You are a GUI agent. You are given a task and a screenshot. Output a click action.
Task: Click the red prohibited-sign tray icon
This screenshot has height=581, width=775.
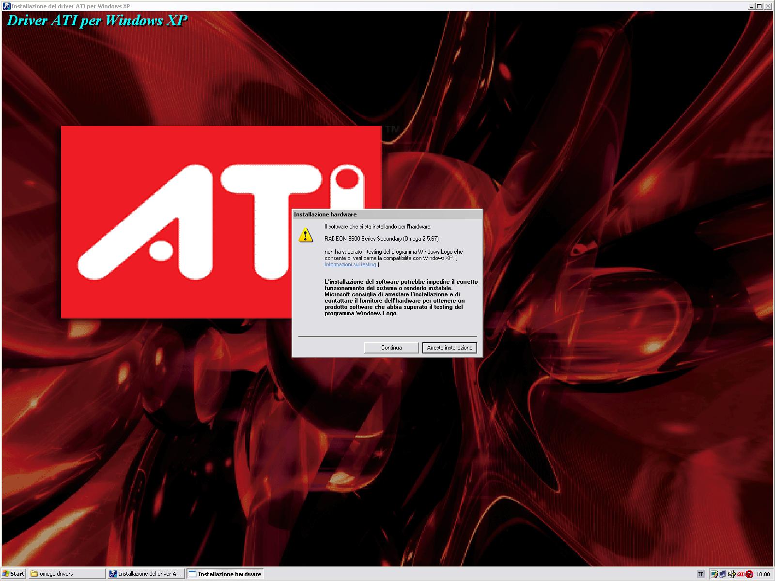click(749, 574)
